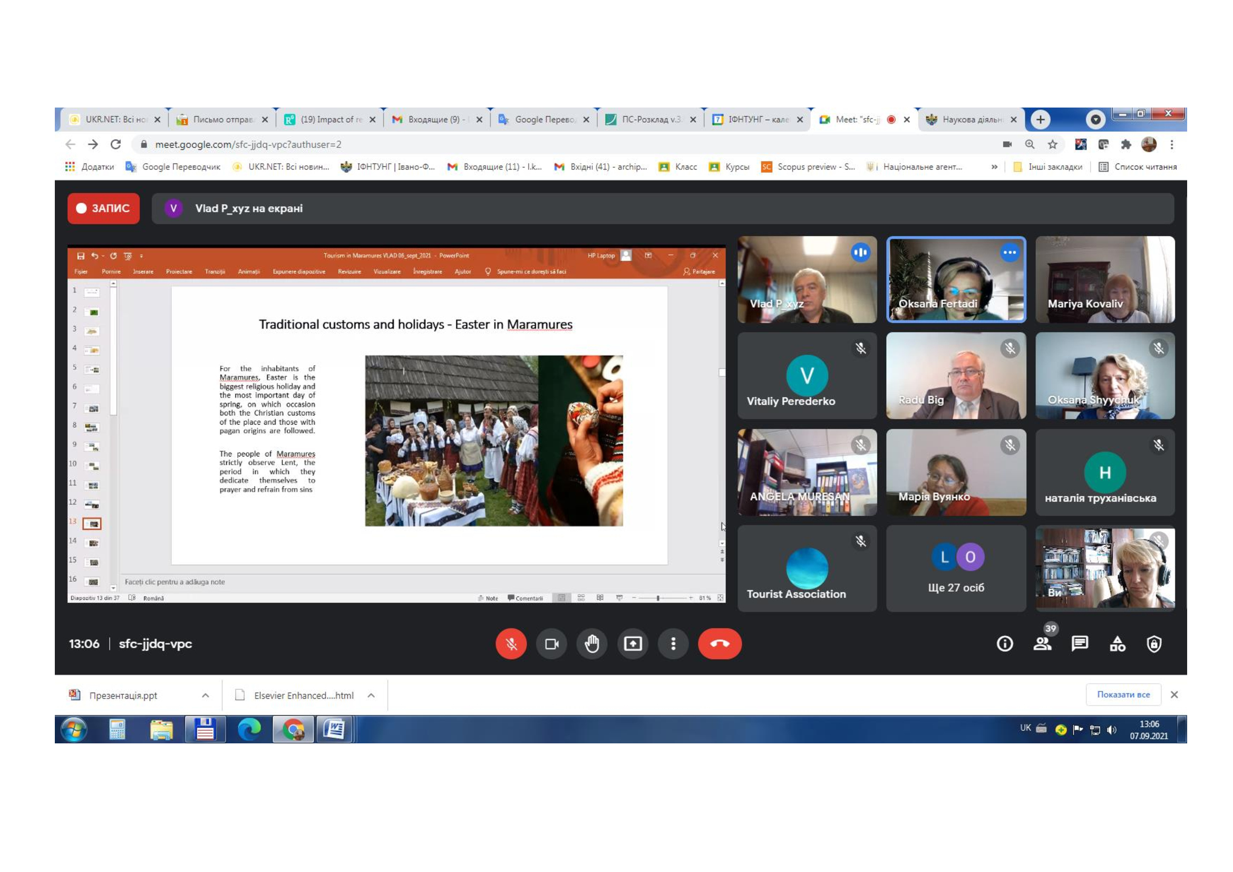Toggle the microphone mute button
Viewport: 1233px width, 872px height.
511,643
